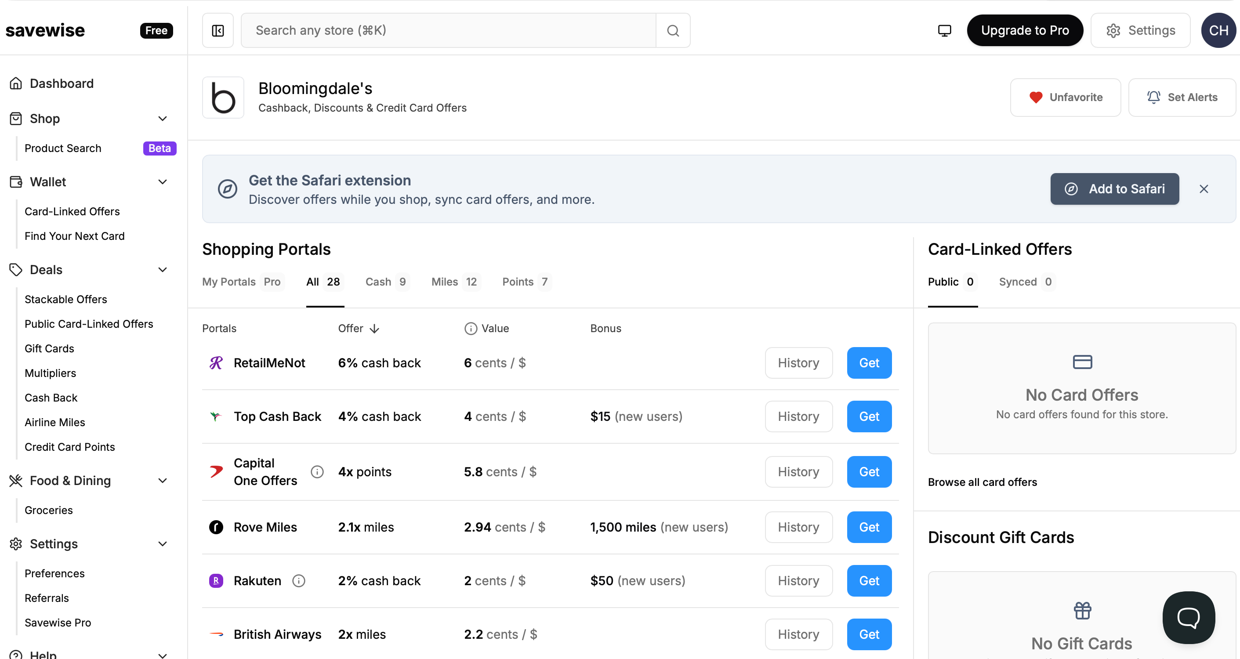Viewport: 1240px width, 659px height.
Task: Show info for Capital One Offers
Action: point(317,471)
